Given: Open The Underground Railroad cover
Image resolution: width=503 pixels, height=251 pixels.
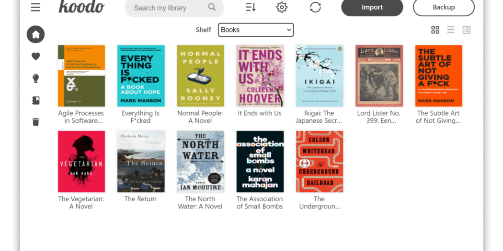Looking at the screenshot, I should click(320, 162).
